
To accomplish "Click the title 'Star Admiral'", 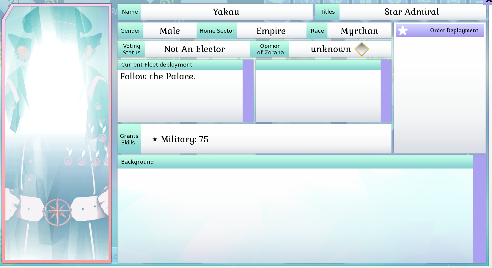I will point(411,12).
